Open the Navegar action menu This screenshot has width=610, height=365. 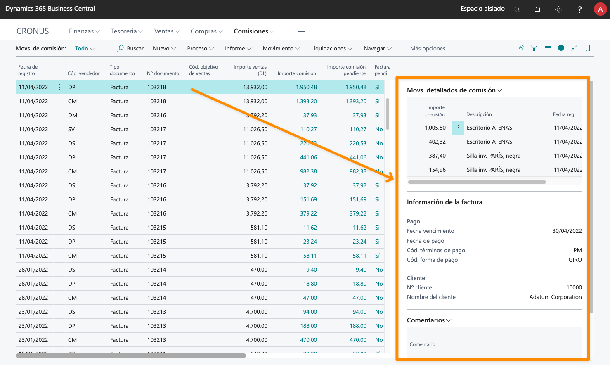click(377, 48)
